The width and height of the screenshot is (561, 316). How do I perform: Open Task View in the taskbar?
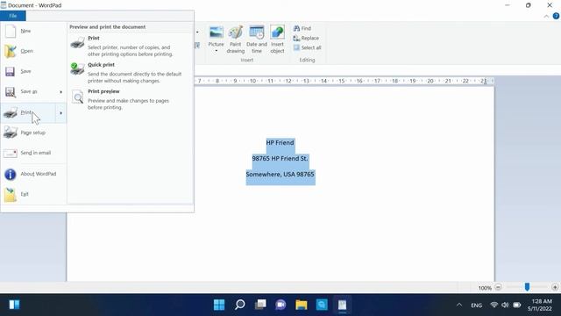tap(260, 305)
